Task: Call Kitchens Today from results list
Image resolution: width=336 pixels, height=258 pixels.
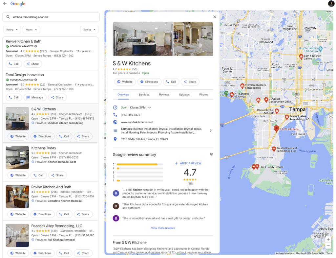Action: (x=38, y=176)
